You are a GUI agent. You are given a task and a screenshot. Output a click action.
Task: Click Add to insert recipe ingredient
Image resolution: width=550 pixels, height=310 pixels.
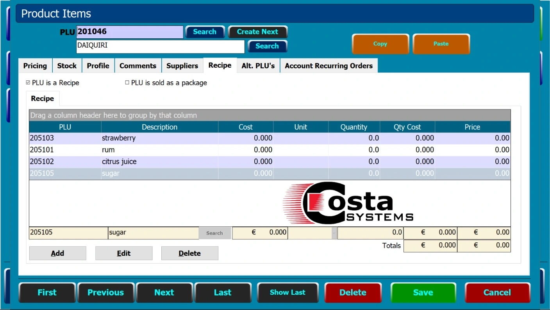pyautogui.click(x=57, y=253)
